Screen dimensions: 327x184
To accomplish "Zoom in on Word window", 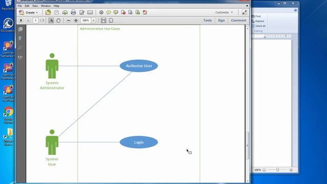I will [291, 170].
